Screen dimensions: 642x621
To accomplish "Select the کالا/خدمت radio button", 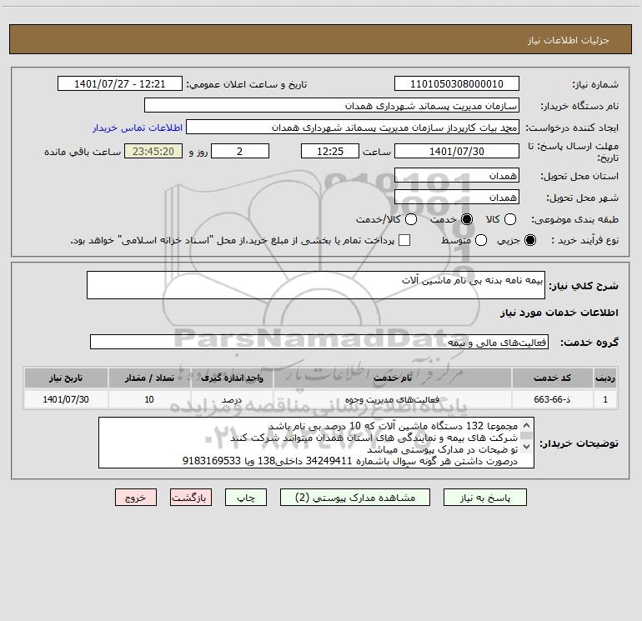I will (x=411, y=219).
